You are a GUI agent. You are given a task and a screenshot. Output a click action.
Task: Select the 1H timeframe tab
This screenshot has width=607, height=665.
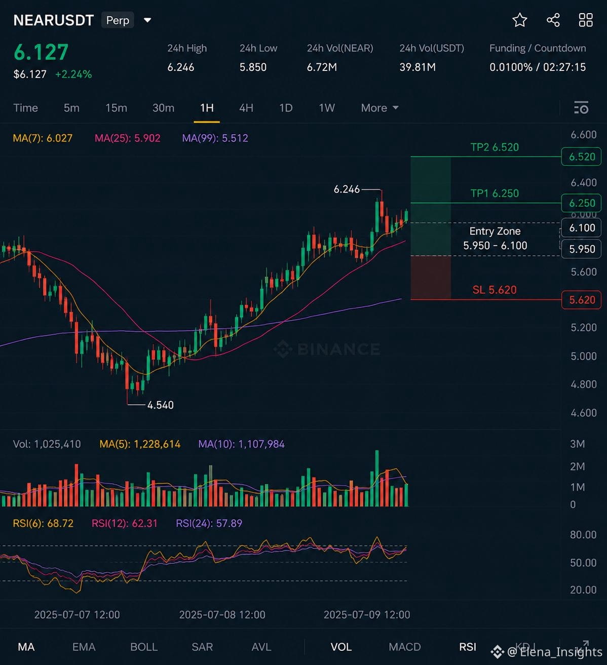tap(207, 108)
